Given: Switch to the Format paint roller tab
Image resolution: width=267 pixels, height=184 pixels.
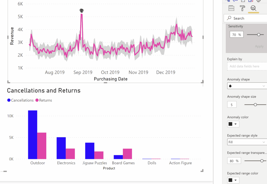Looking at the screenshot, I should point(242,8).
